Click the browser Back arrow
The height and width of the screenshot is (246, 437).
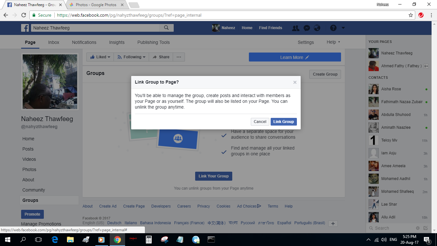click(6, 15)
